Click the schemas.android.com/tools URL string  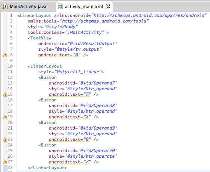point(104,21)
